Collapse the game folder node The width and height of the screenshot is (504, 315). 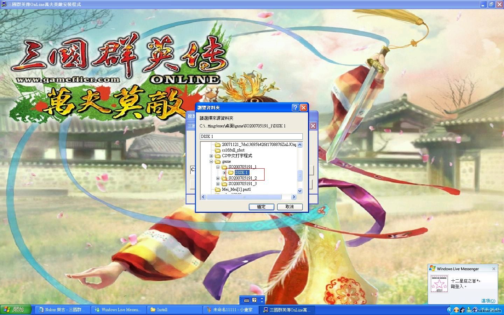tap(211, 161)
